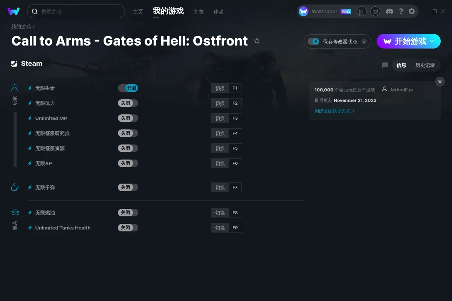The width and height of the screenshot is (452, 301).
Task: Open the 我的游戏 breadcrumb chevron
Action: point(34,27)
